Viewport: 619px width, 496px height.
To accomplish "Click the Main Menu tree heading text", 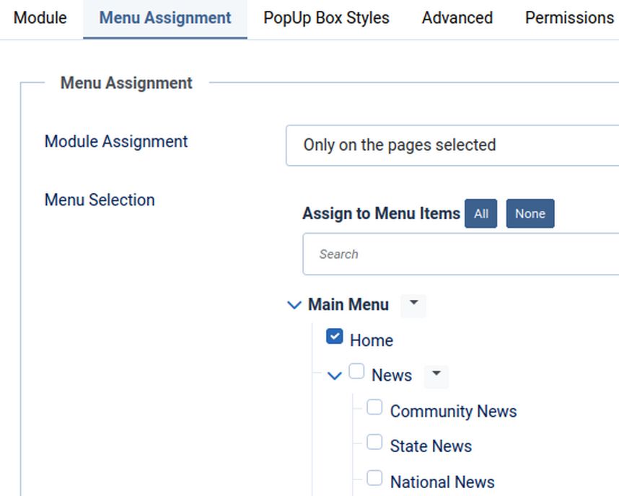I will (348, 305).
